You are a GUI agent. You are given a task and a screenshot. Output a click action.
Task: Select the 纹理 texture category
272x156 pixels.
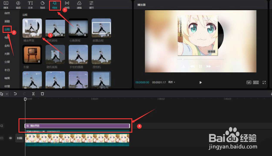7,86
